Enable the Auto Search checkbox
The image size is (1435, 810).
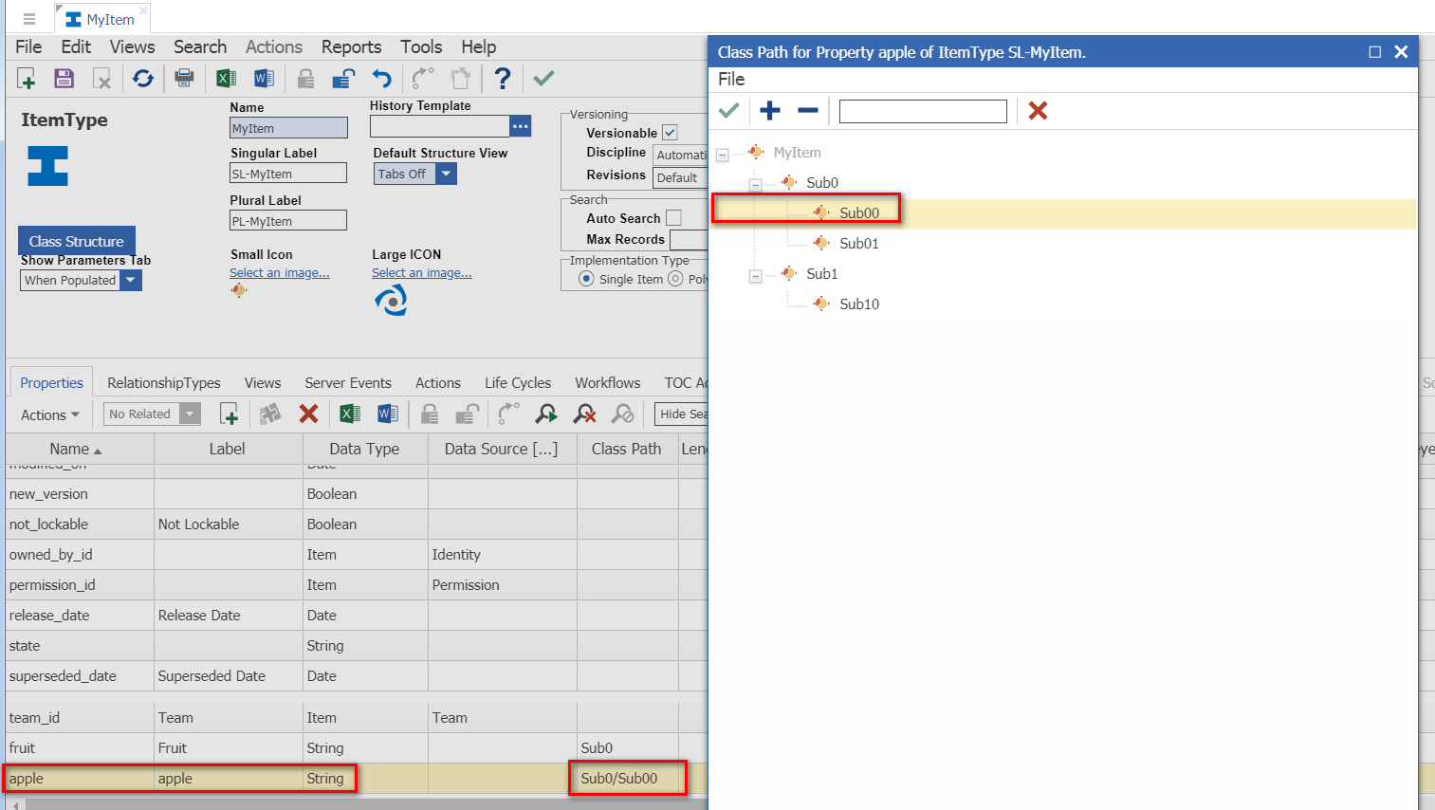coord(673,218)
